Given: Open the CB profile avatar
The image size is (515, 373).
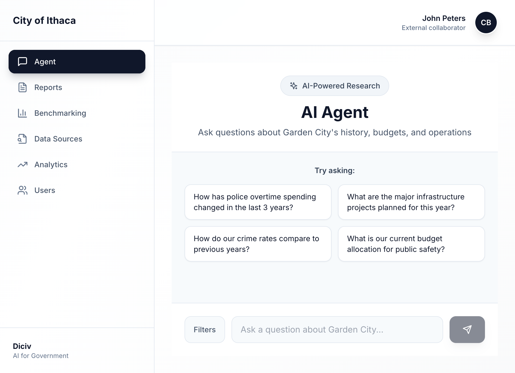Looking at the screenshot, I should click(486, 23).
